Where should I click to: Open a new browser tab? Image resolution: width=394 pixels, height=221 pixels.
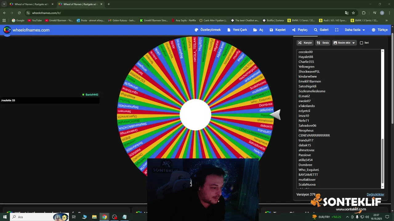(x=109, y=4)
